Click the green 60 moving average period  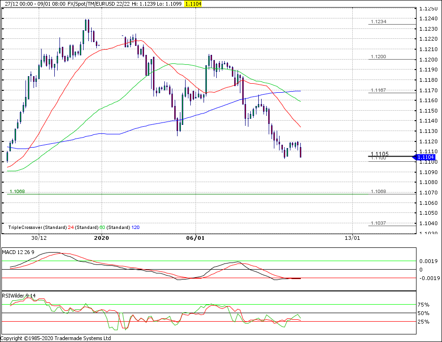(102, 228)
